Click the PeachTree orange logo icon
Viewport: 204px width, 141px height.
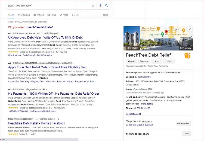click(x=187, y=56)
